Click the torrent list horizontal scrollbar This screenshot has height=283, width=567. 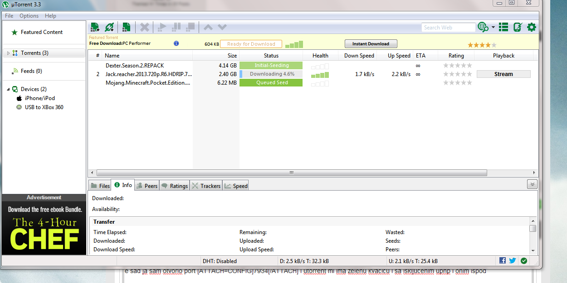pyautogui.click(x=292, y=173)
